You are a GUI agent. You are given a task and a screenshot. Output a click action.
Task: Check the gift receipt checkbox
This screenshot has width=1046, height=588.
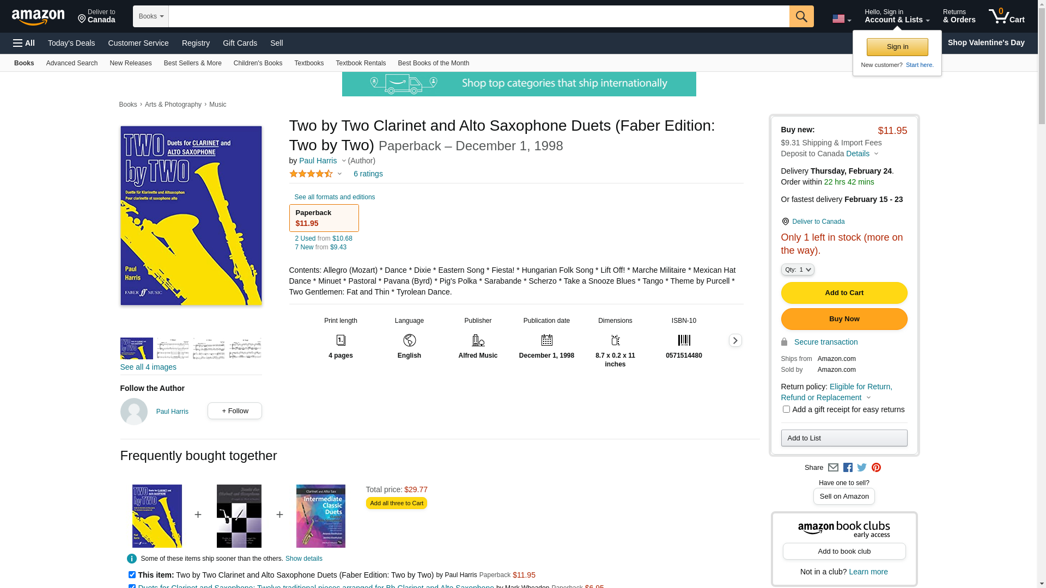point(786,409)
